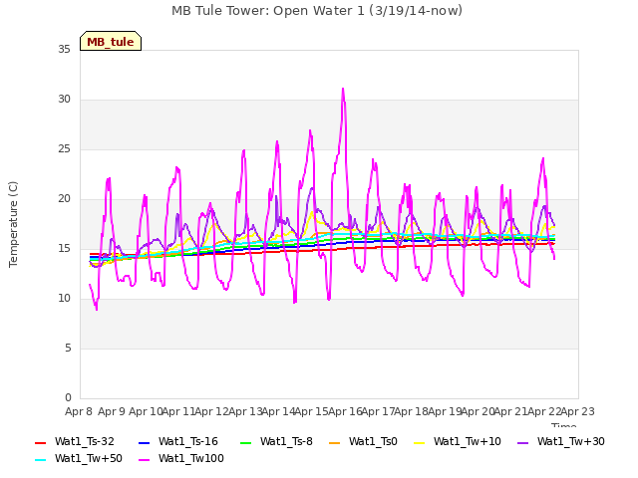Click the green Wat1_Ts-8 legend swatch
The height and width of the screenshot is (478, 638).
coord(246,442)
